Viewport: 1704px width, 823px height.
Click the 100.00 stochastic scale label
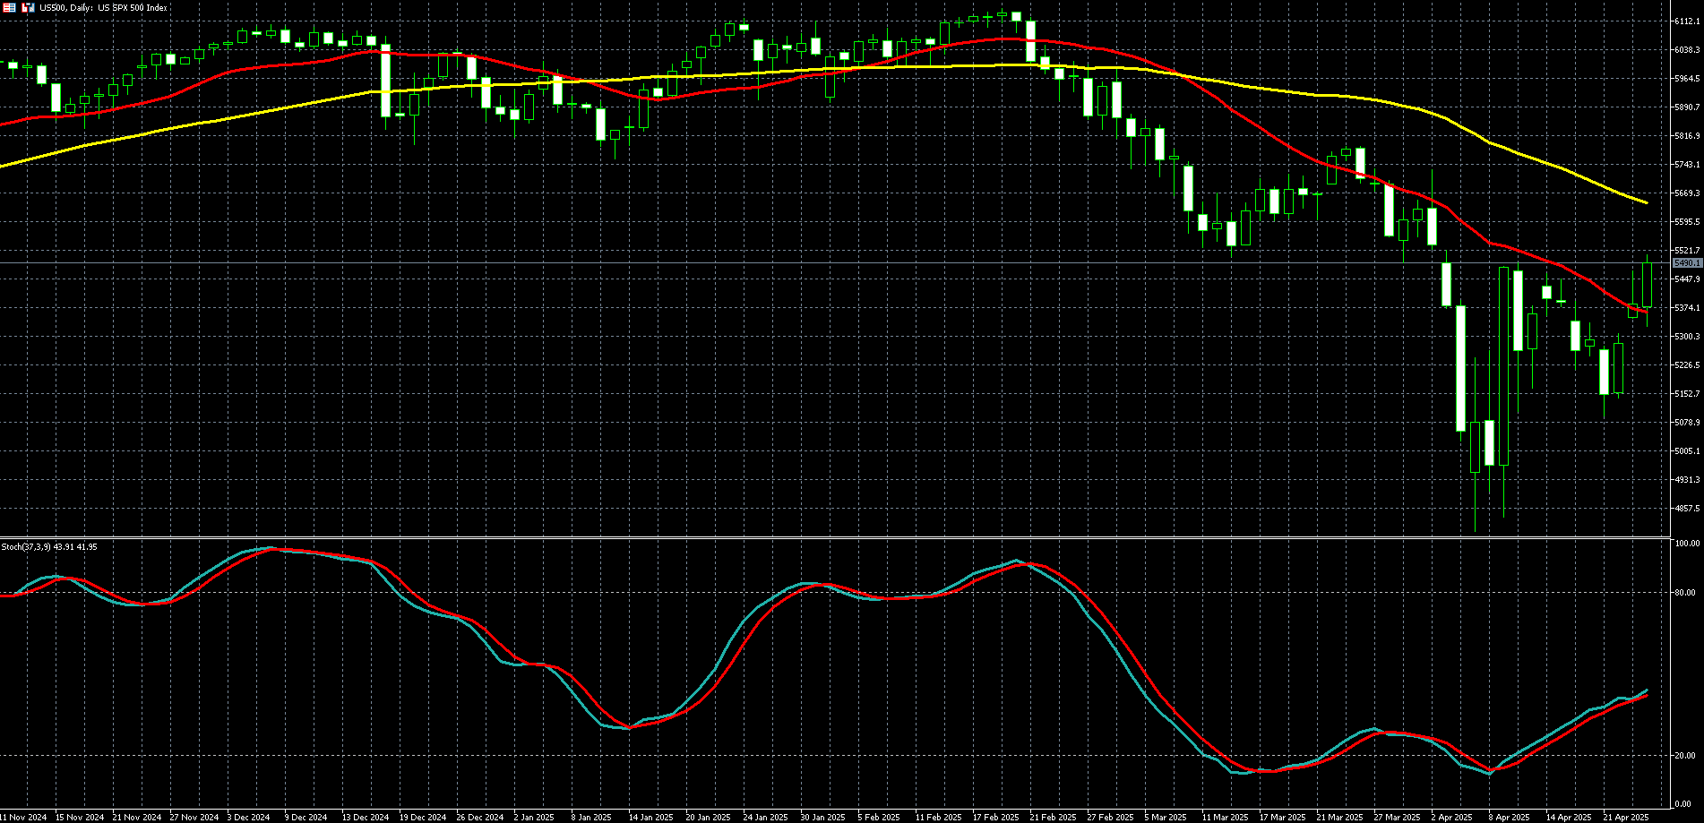tap(1688, 544)
